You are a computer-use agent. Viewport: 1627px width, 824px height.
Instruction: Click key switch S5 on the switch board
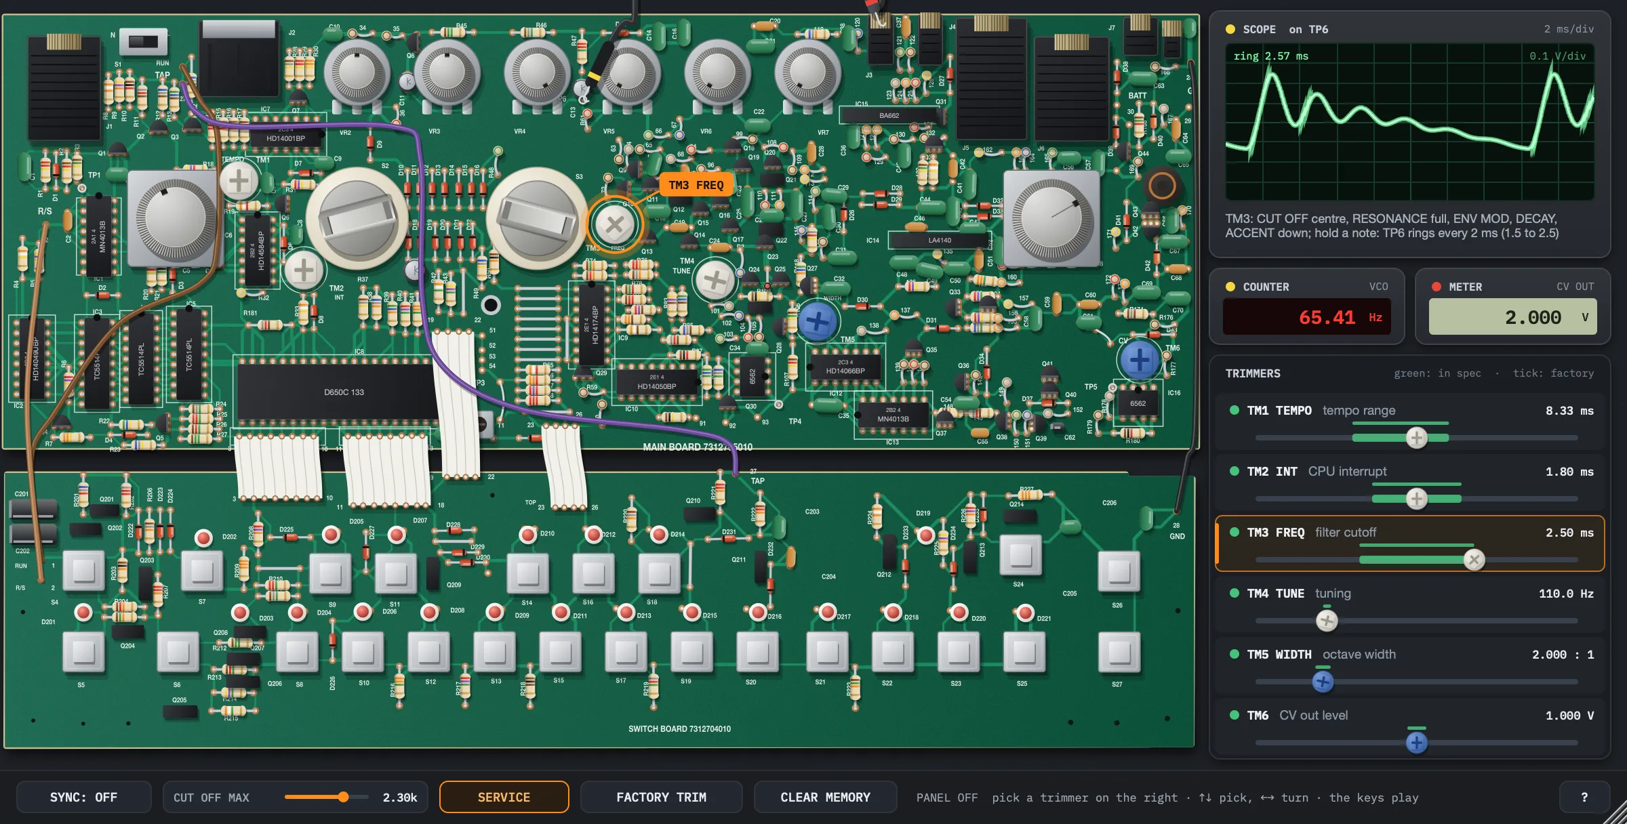(83, 653)
